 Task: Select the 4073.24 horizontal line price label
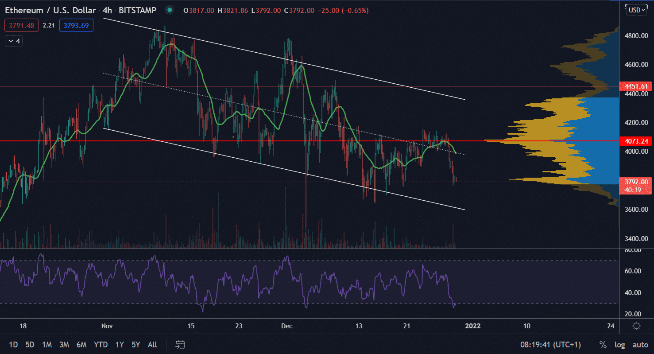click(x=636, y=141)
